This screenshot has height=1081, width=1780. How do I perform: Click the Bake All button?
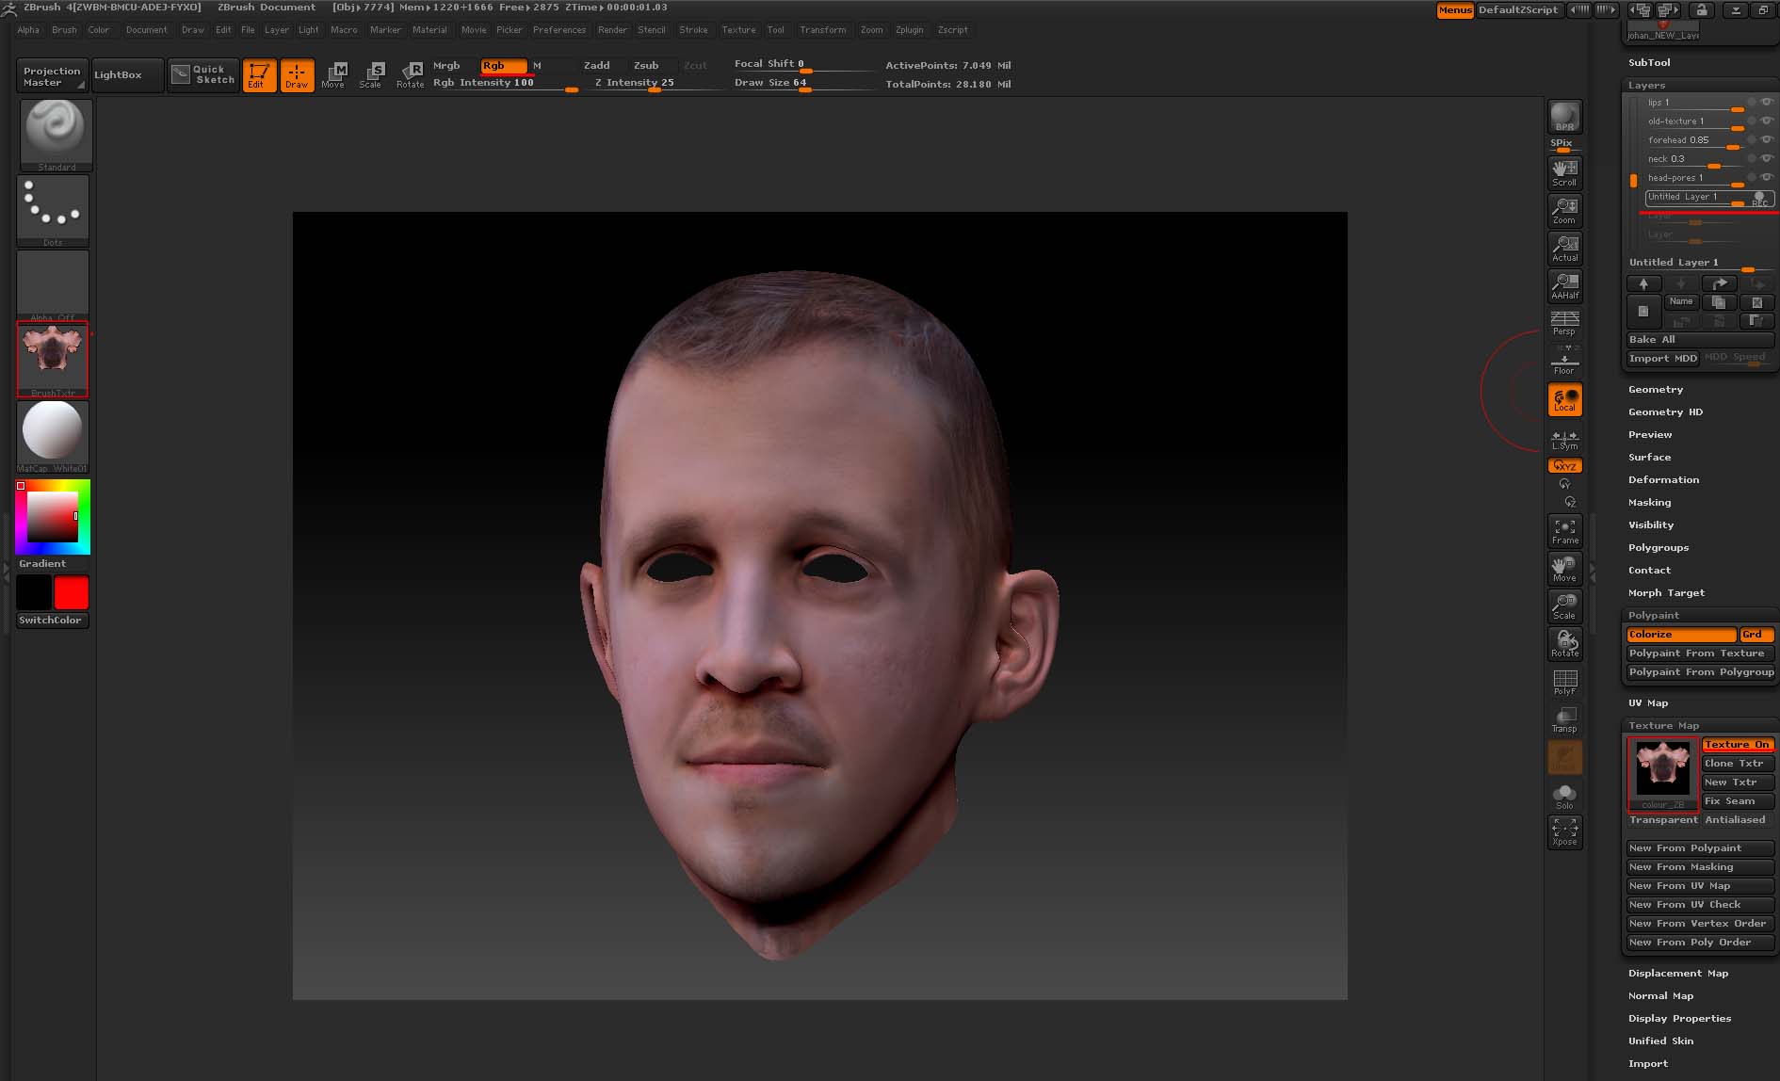point(1699,339)
